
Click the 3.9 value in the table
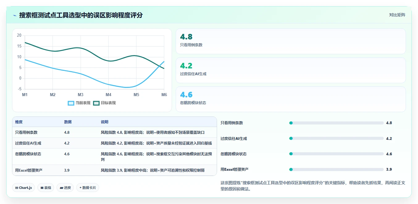[67, 170]
